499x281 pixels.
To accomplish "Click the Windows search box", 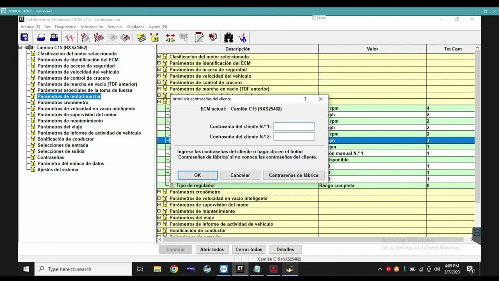I will 83,269.
